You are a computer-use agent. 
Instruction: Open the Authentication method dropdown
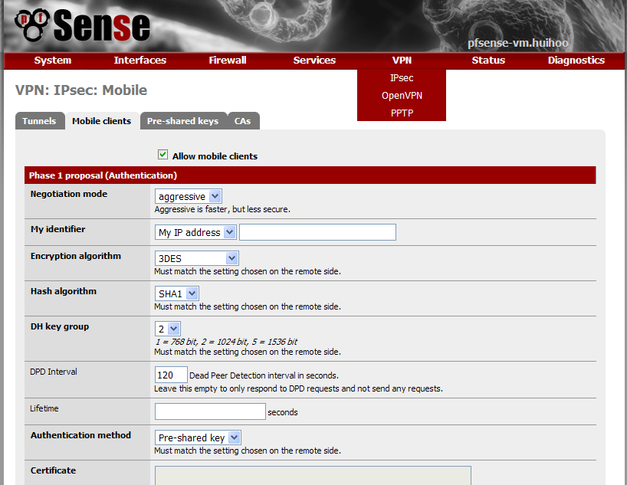198,437
